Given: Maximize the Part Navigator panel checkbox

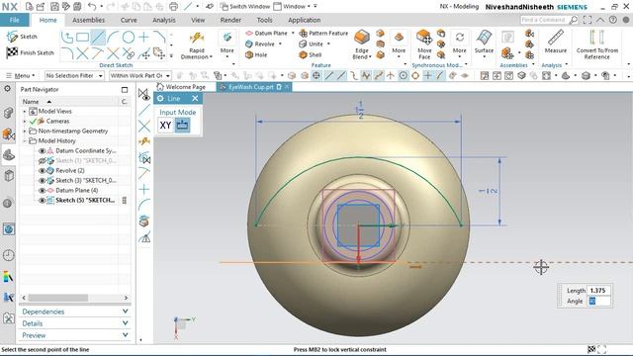Looking at the screenshot, I should [x=125, y=90].
